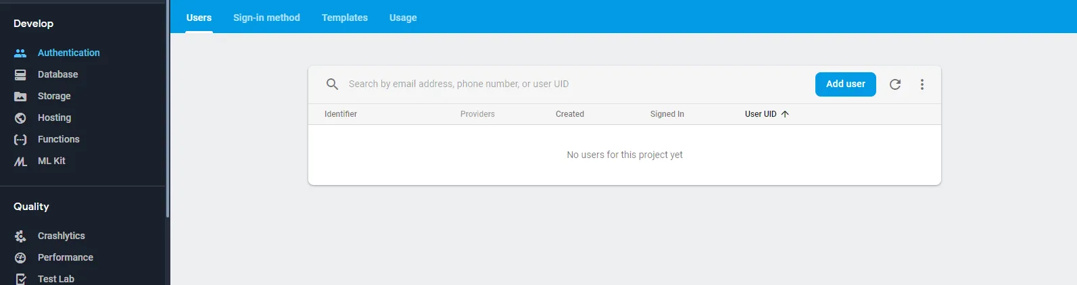This screenshot has height=285, width=1077.
Task: Switch to the Sign-in method tab
Action: [266, 18]
